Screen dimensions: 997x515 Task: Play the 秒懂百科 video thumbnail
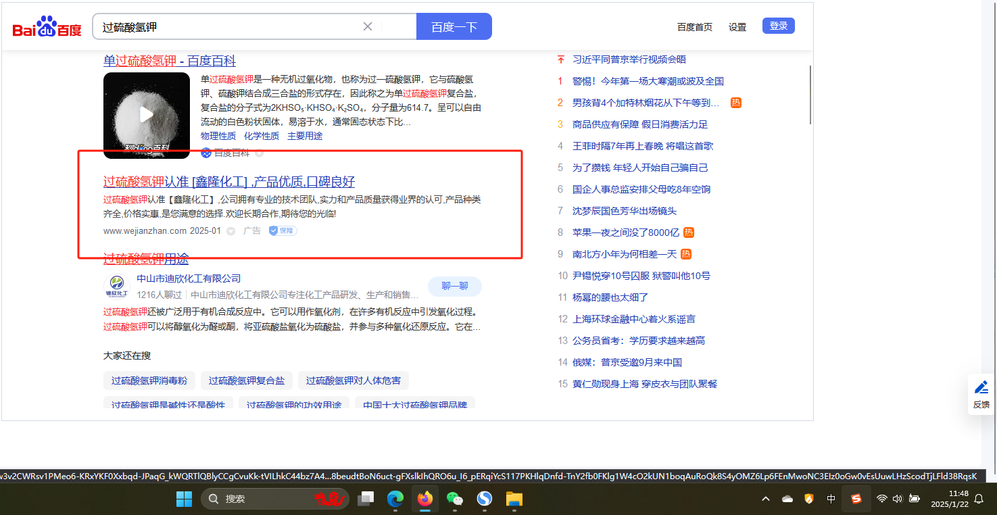[x=147, y=115]
